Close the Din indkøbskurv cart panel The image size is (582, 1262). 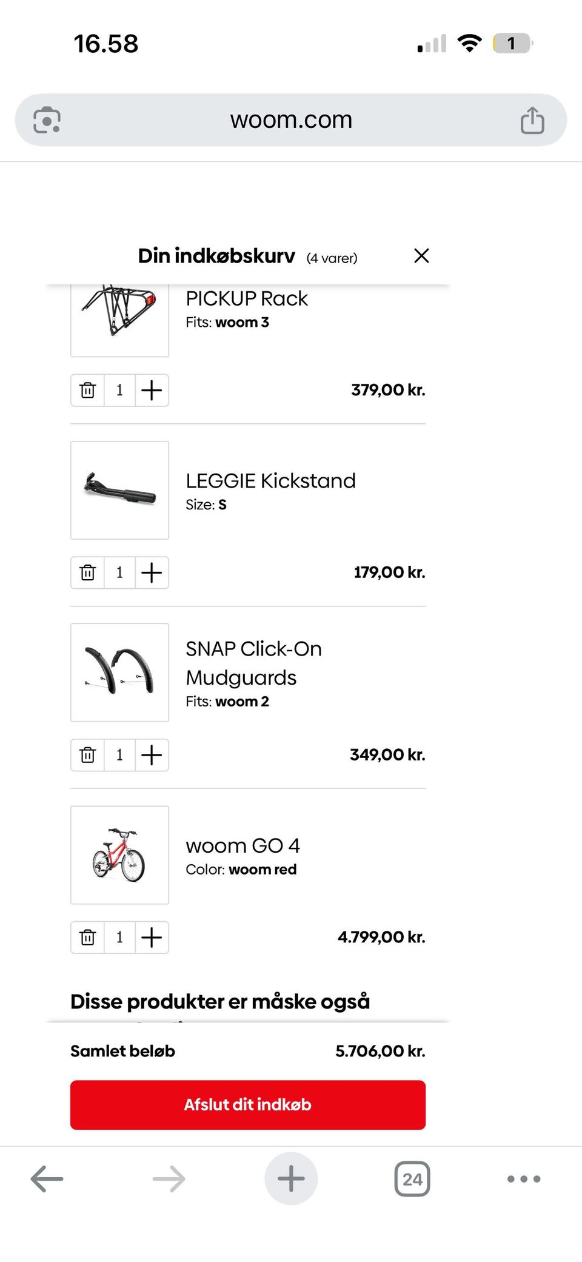point(421,256)
